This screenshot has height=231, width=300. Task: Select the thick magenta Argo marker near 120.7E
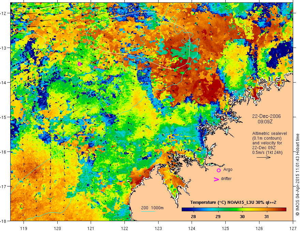pyautogui.click(x=79, y=64)
